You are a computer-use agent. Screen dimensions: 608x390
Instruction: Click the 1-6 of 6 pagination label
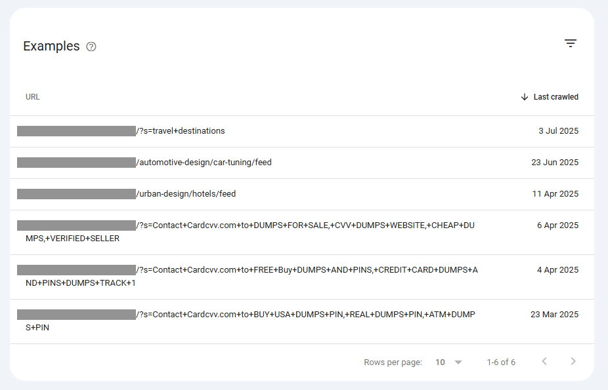point(501,362)
